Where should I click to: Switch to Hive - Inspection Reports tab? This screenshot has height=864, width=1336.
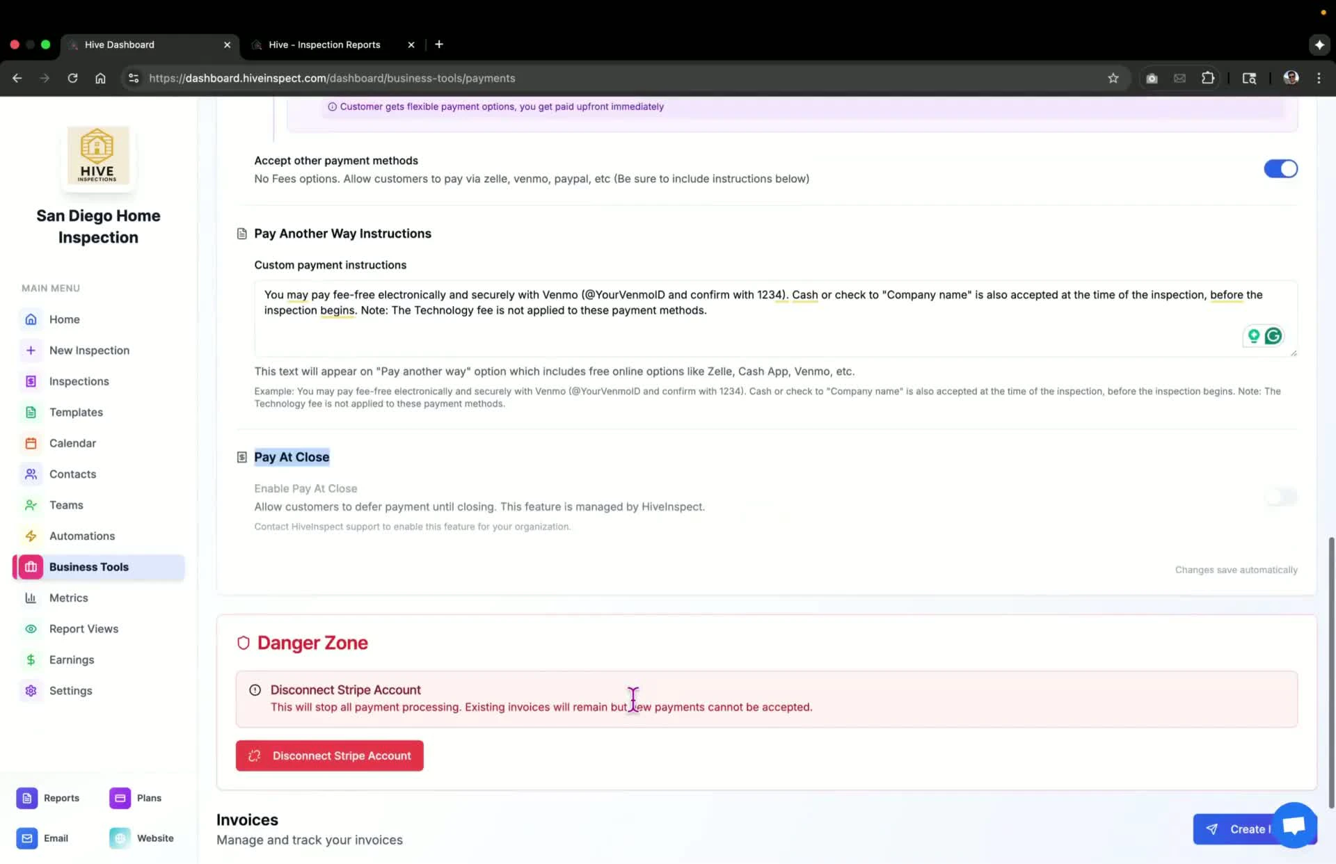(325, 45)
